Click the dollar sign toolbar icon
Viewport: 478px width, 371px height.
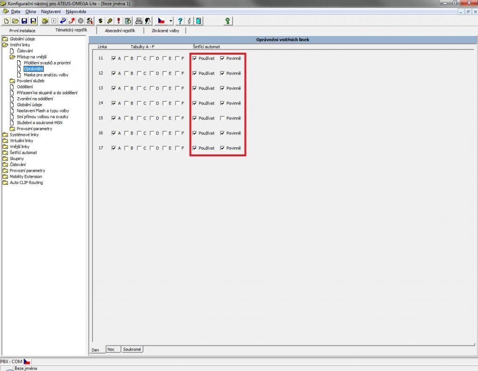[100, 21]
